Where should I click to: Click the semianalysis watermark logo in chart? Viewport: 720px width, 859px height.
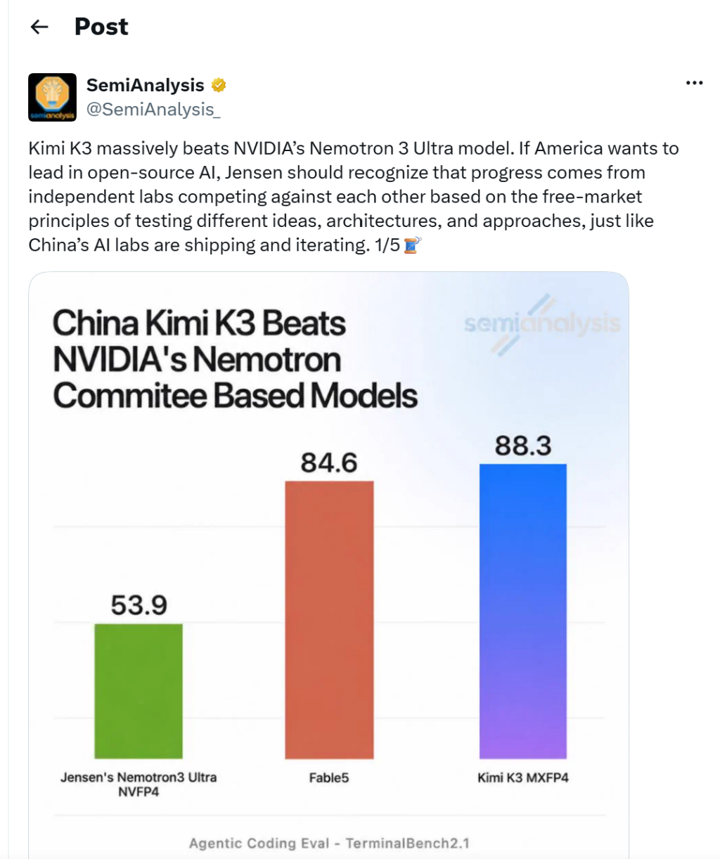(x=541, y=324)
